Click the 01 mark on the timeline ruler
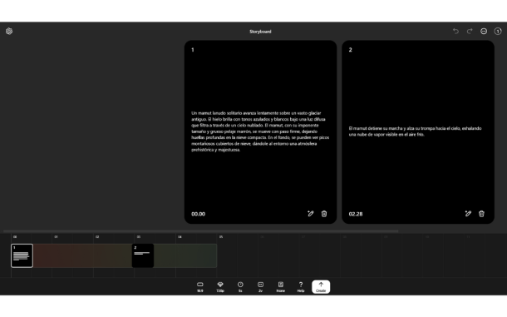 pyautogui.click(x=56, y=237)
